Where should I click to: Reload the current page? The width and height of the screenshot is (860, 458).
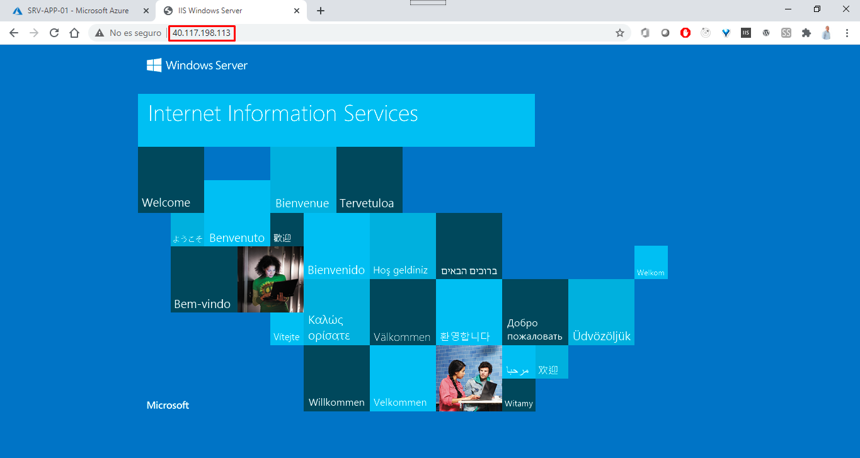[x=54, y=32]
